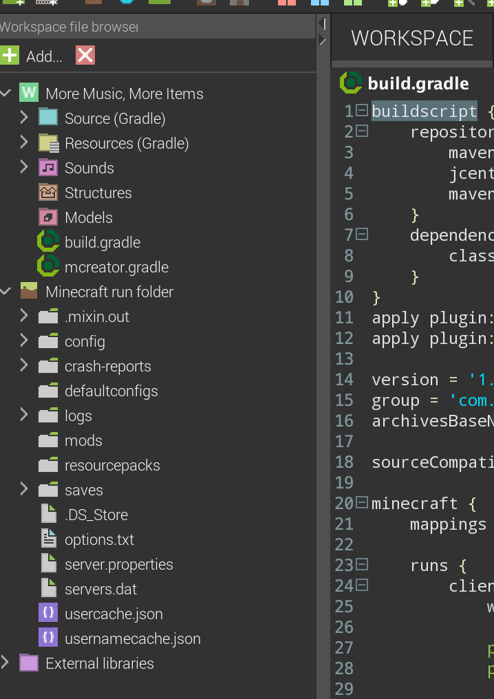The height and width of the screenshot is (699, 494).
Task: Click the saves folder icon
Action: (48, 489)
